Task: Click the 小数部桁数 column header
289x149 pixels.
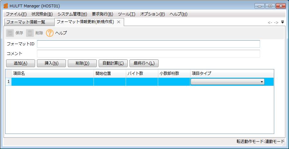Action: click(x=174, y=74)
